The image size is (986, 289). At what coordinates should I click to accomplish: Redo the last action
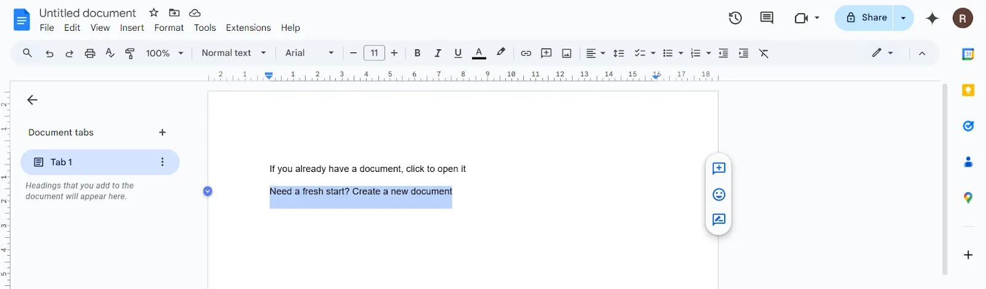click(69, 54)
